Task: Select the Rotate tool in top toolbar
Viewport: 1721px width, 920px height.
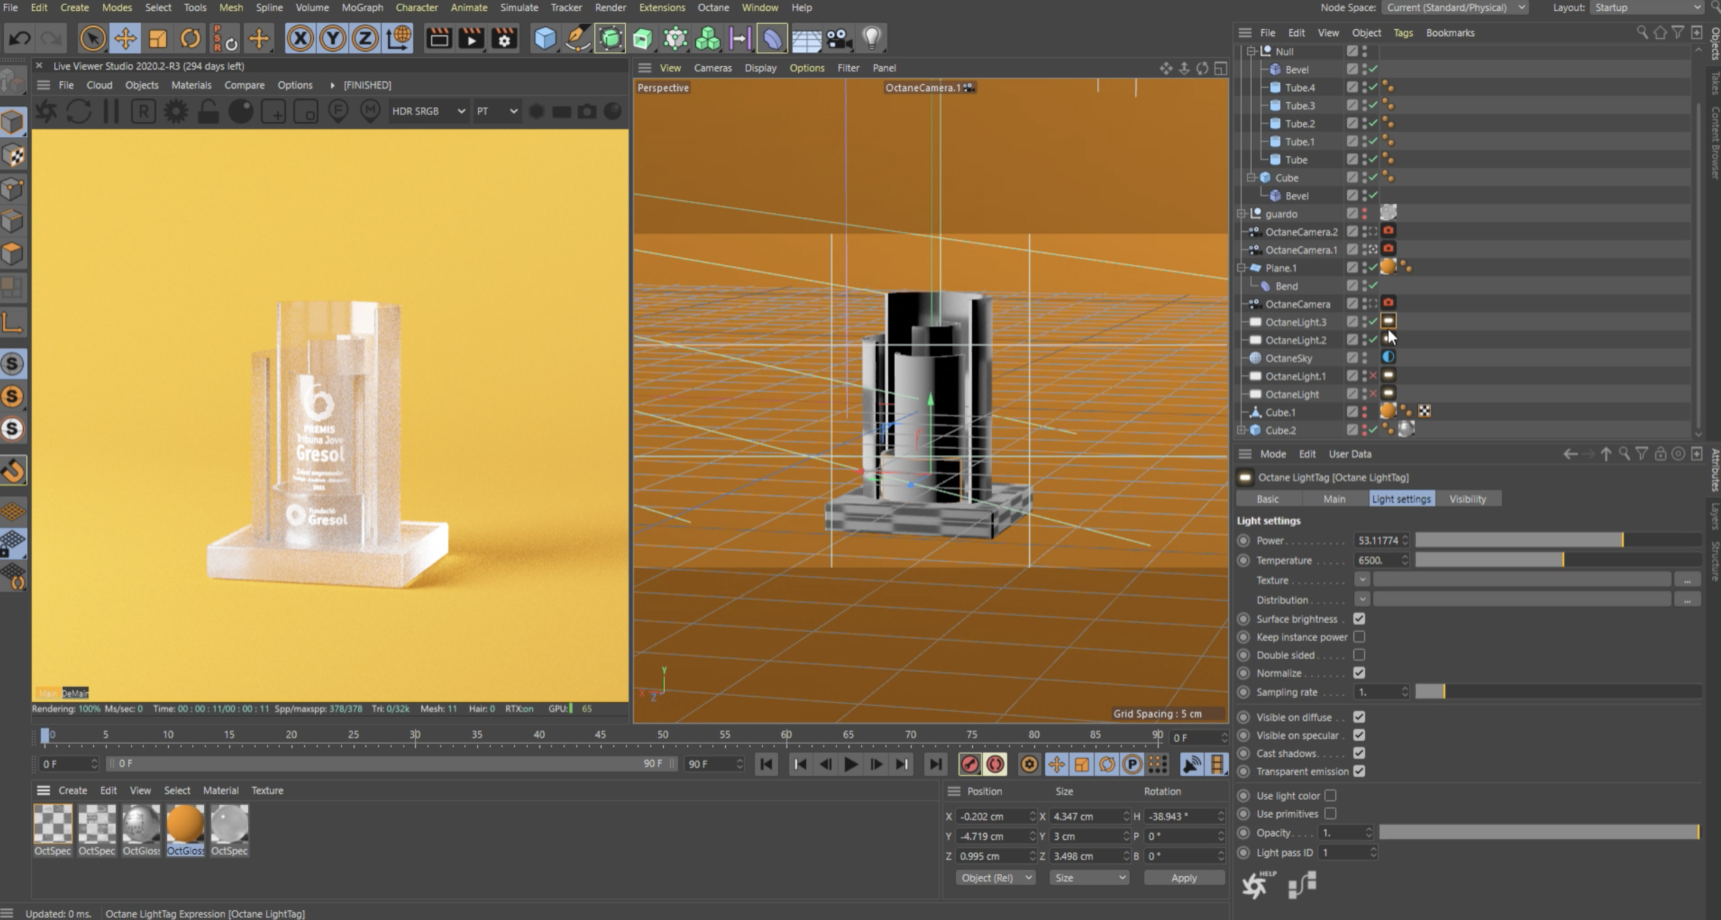Action: pyautogui.click(x=190, y=38)
